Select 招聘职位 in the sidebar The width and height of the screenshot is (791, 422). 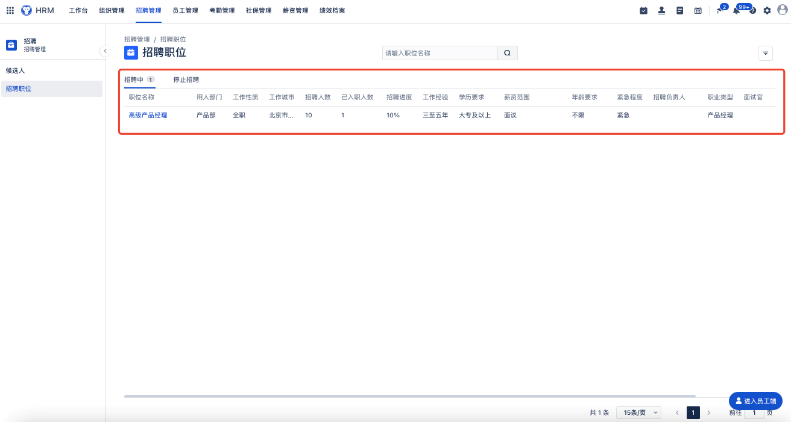(52, 89)
